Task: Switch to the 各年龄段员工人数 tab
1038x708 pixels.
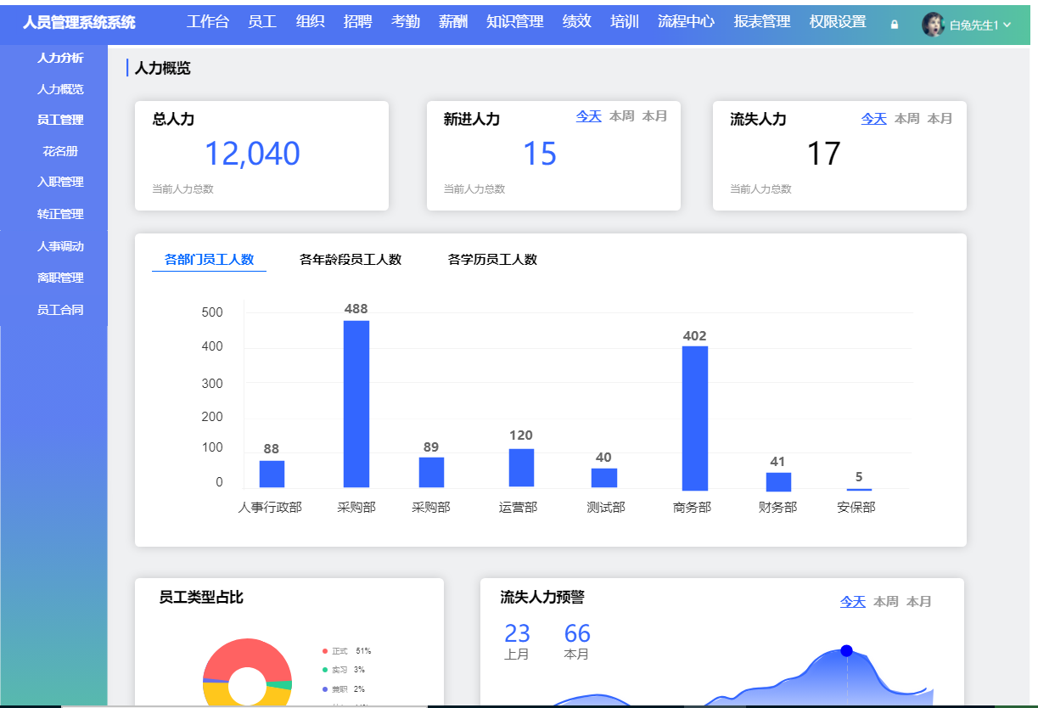Action: click(x=351, y=260)
